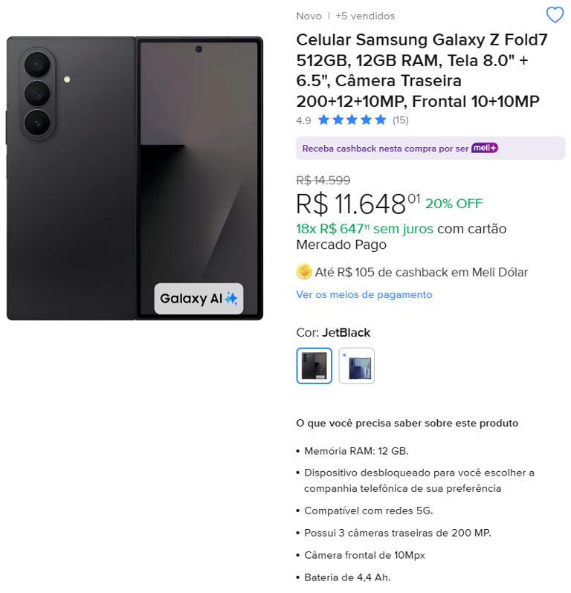Select the blue color variant swatch
571x593 pixels.
click(x=356, y=366)
